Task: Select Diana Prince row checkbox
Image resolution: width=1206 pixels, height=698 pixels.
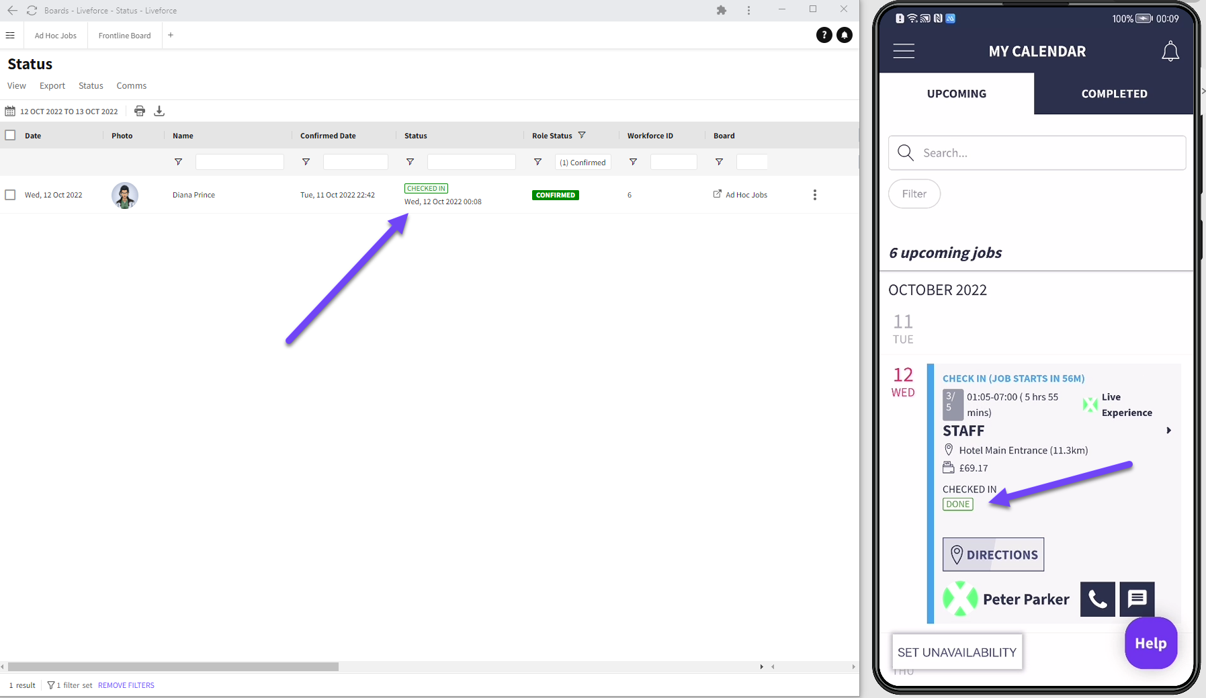Action: tap(10, 195)
